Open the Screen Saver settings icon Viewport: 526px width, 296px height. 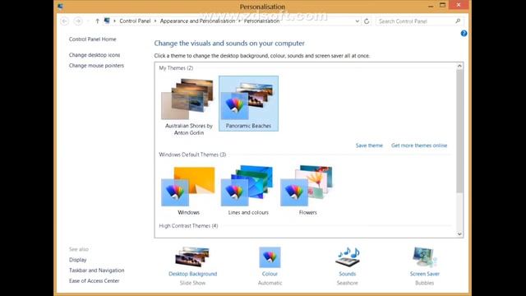424,257
